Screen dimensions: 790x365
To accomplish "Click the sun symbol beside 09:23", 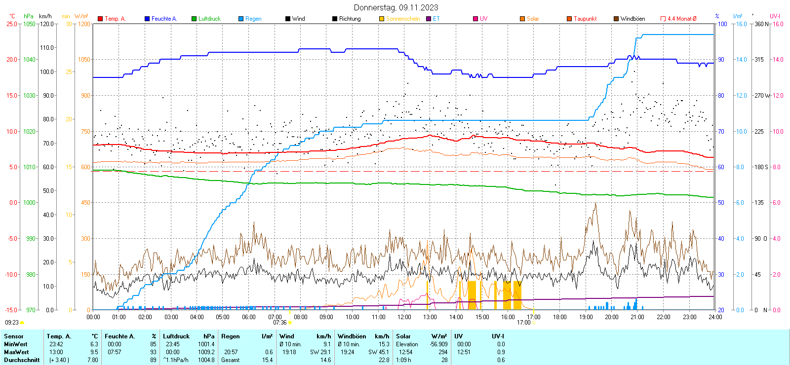I will click(22, 323).
